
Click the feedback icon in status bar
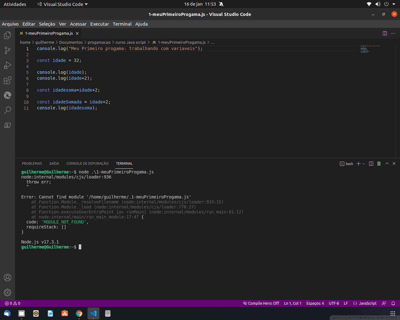pyautogui.click(x=384, y=303)
